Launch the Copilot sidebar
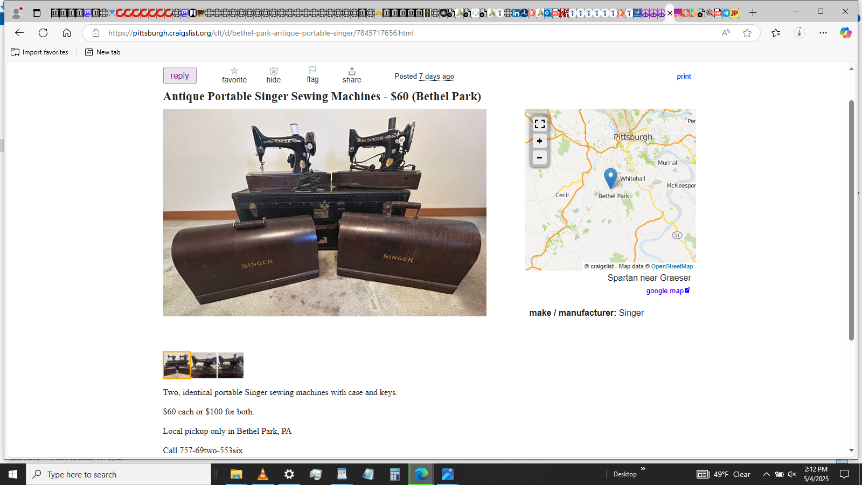 (x=846, y=33)
